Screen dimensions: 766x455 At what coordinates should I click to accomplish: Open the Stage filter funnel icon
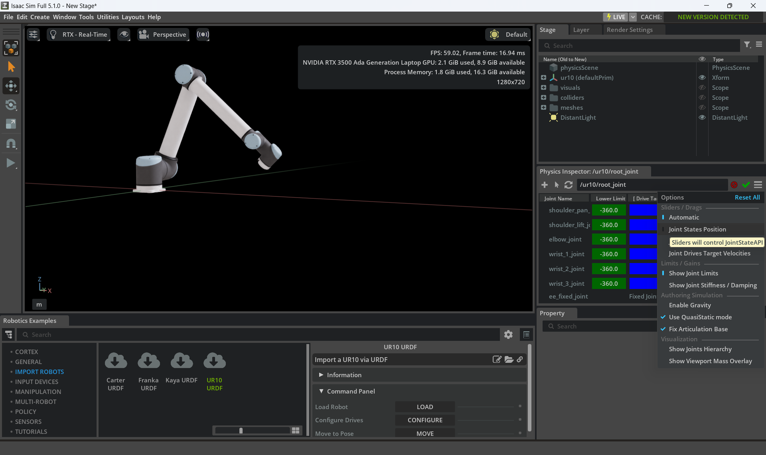(x=747, y=45)
